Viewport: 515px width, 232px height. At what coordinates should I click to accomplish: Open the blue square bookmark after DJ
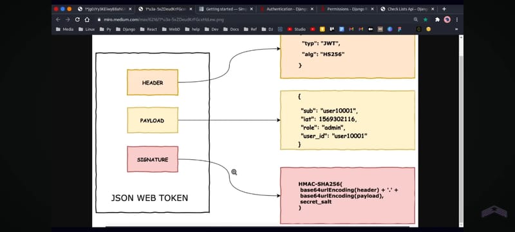[x=280, y=29]
